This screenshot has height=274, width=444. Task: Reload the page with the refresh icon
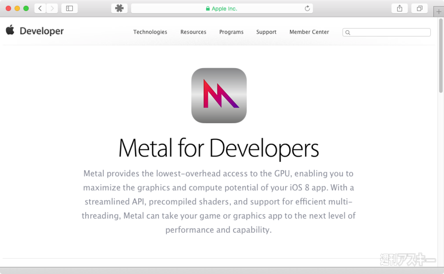point(307,8)
